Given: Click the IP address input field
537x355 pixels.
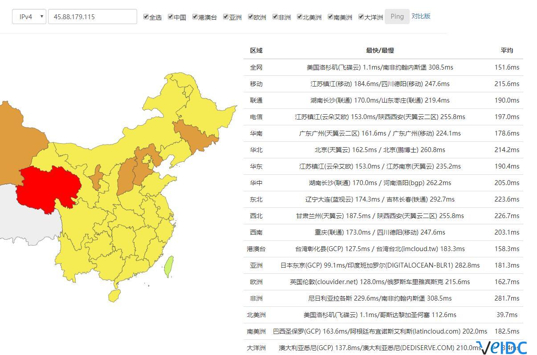Looking at the screenshot, I should (92, 17).
